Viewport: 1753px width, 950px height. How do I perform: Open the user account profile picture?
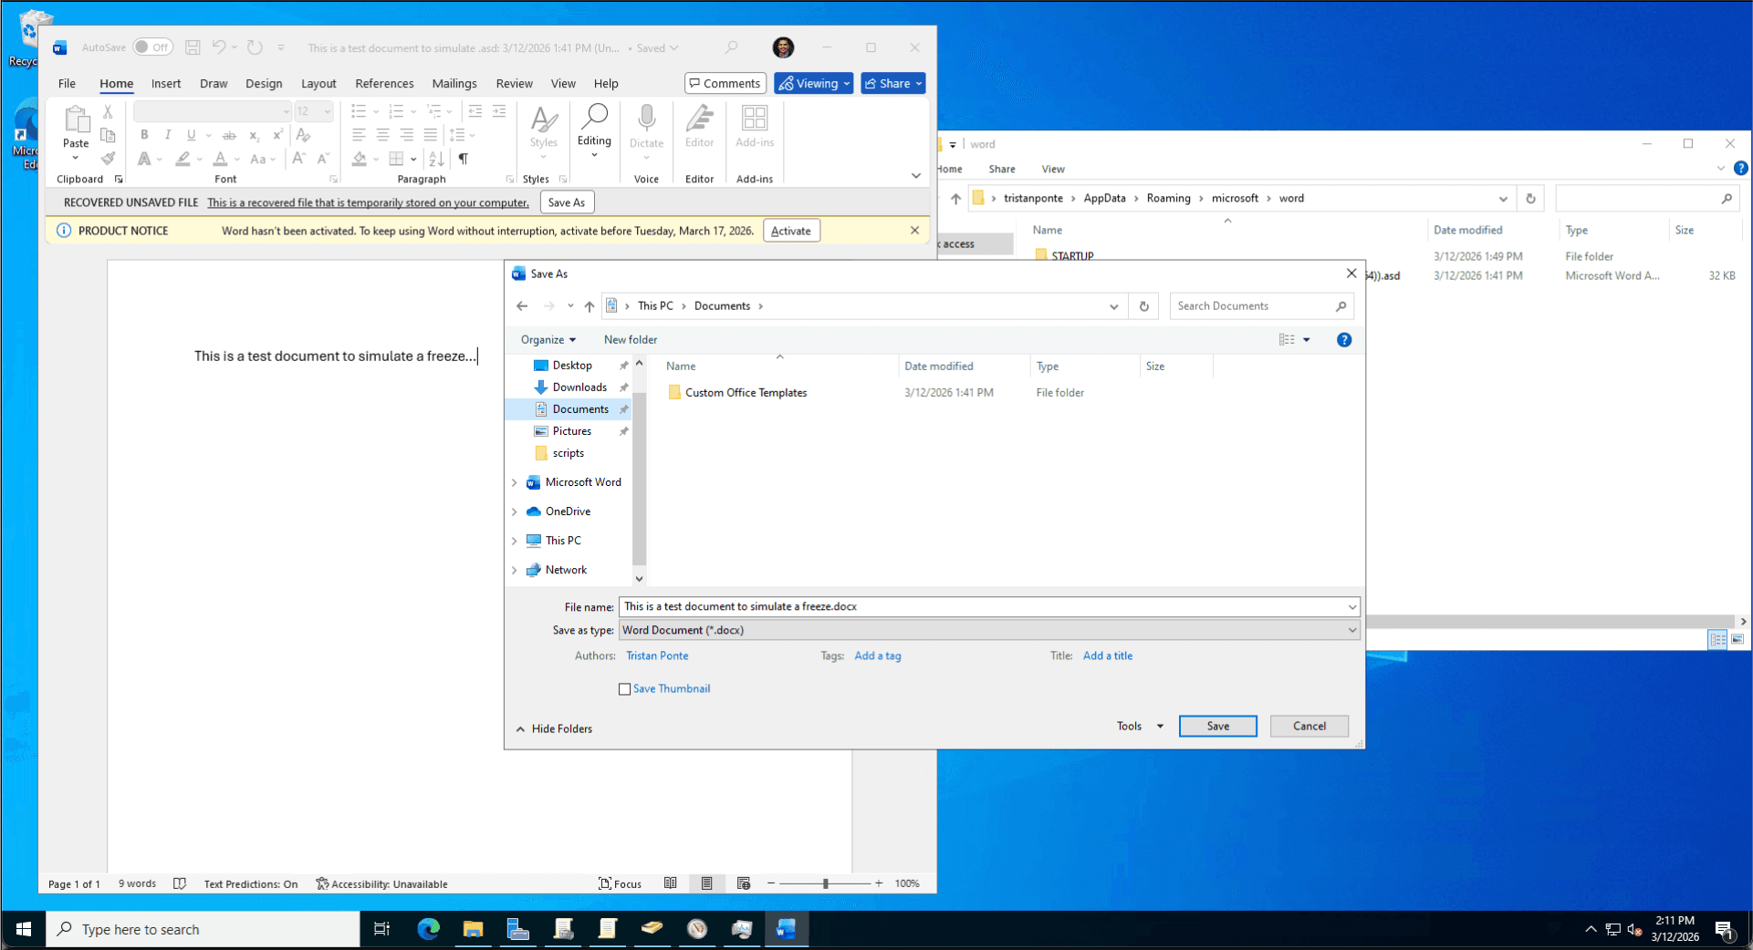click(783, 47)
